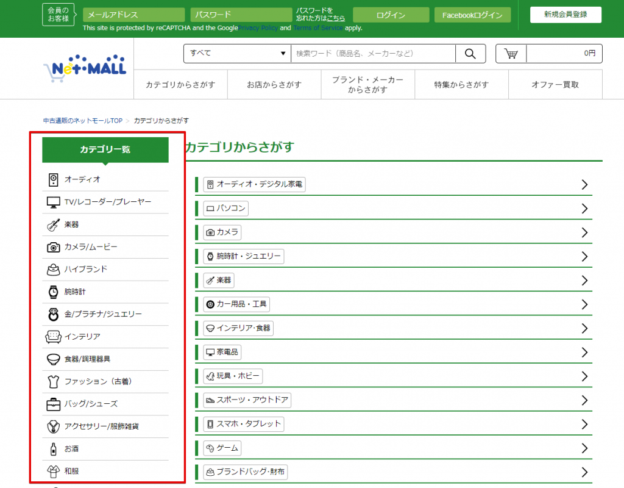Click the メールアドレス input field

tap(133, 15)
